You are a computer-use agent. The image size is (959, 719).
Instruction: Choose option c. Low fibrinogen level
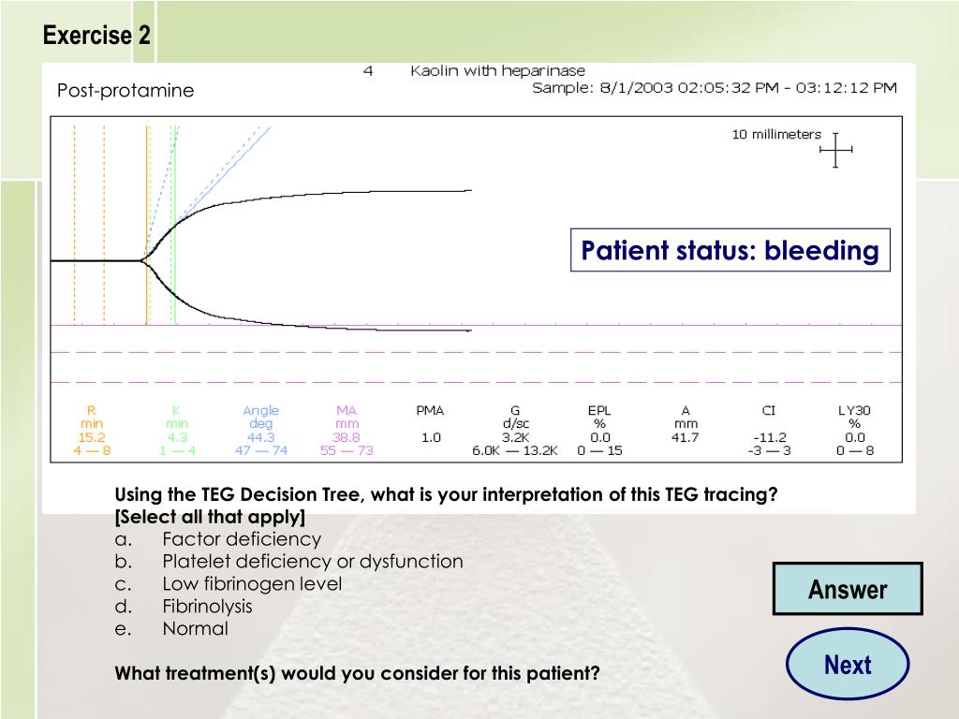[229, 584]
